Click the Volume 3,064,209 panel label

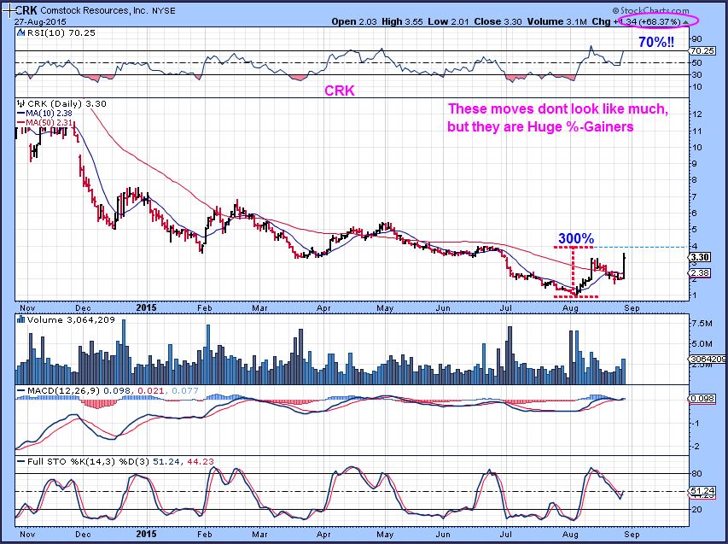tap(71, 319)
